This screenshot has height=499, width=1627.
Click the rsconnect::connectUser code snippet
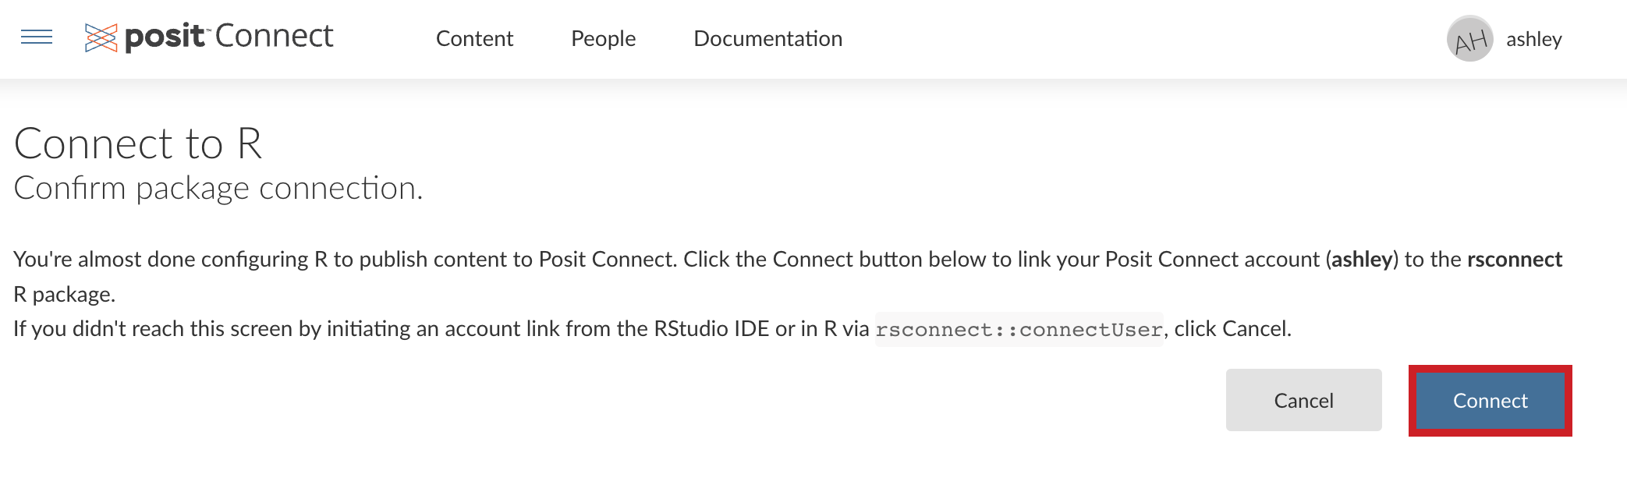[x=1019, y=329]
